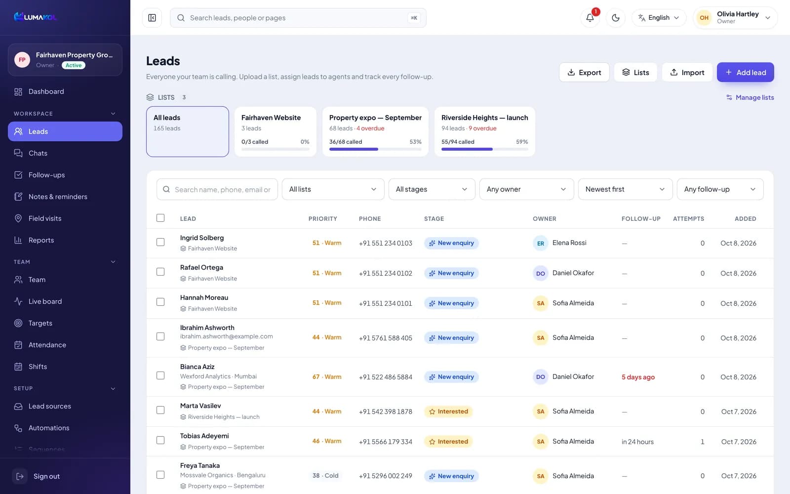
Task: Click the Field visits pin icon
Action: 18,218
